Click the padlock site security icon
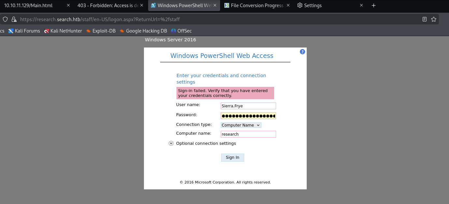 point(14,19)
